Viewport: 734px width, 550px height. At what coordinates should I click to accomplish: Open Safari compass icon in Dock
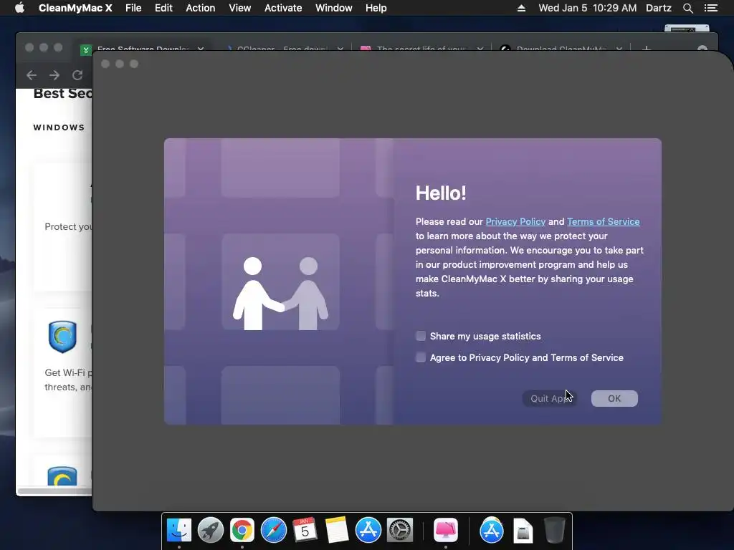[273, 531]
